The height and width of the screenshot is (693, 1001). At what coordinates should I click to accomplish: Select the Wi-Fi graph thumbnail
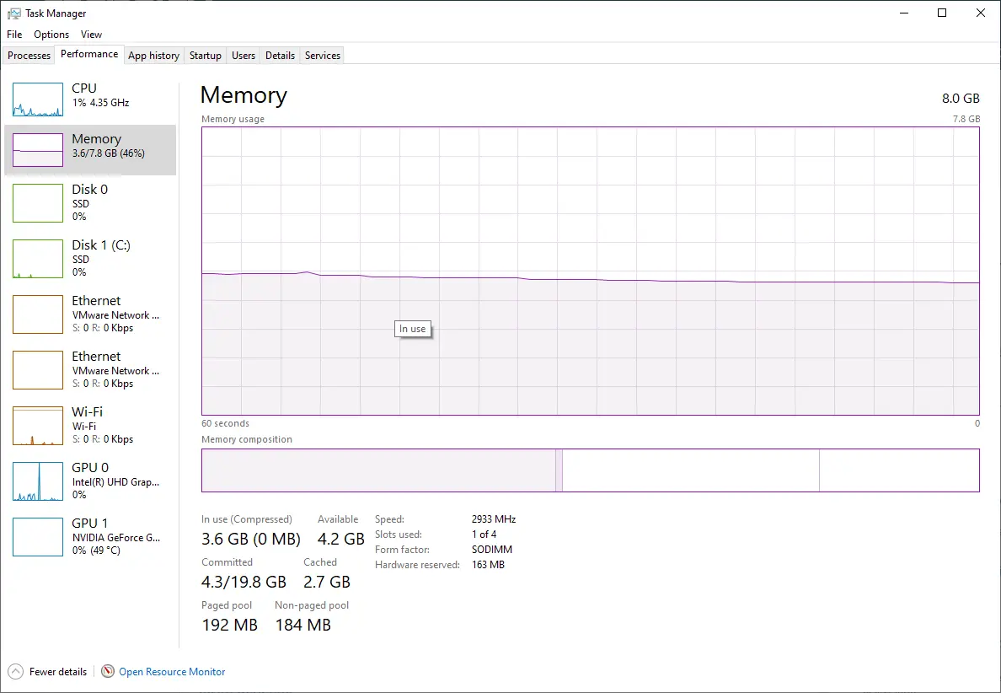point(38,426)
